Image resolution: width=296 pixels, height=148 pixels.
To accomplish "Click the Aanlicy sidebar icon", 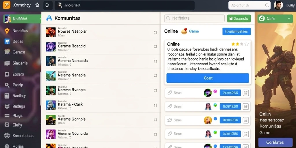I will coord(7,96).
